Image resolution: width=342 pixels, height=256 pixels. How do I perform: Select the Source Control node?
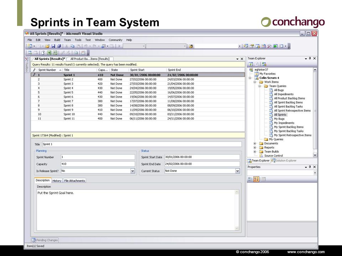(273, 156)
